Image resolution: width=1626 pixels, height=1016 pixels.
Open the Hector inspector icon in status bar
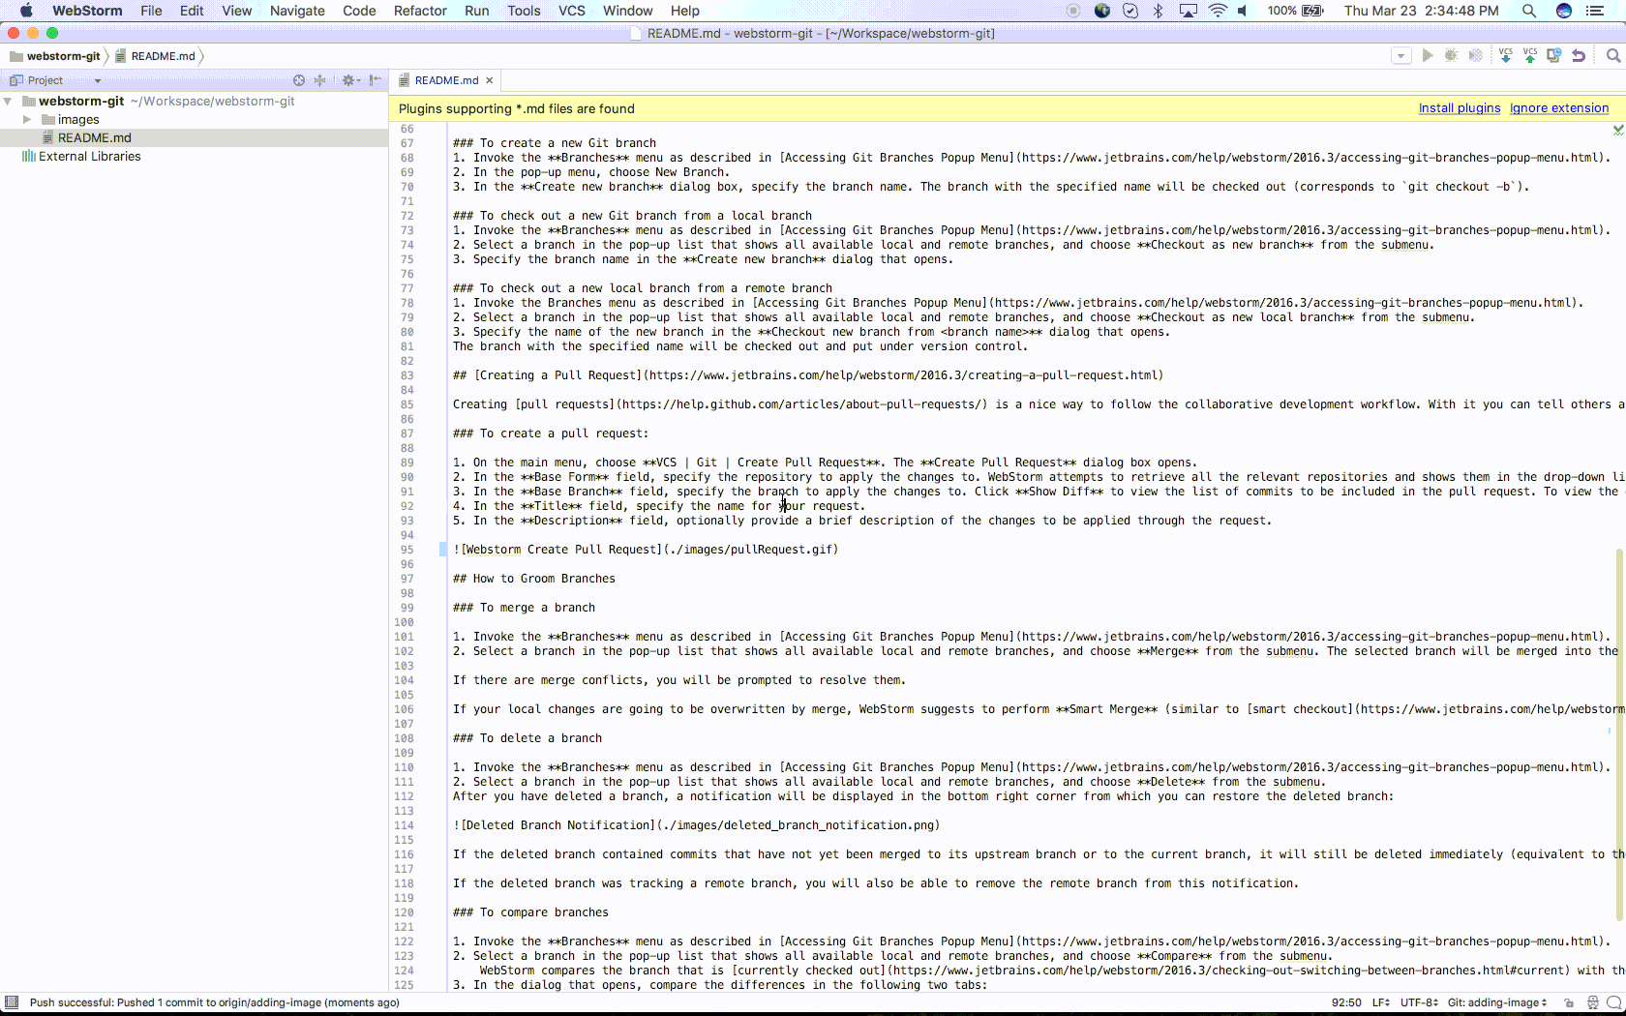point(1592,1002)
